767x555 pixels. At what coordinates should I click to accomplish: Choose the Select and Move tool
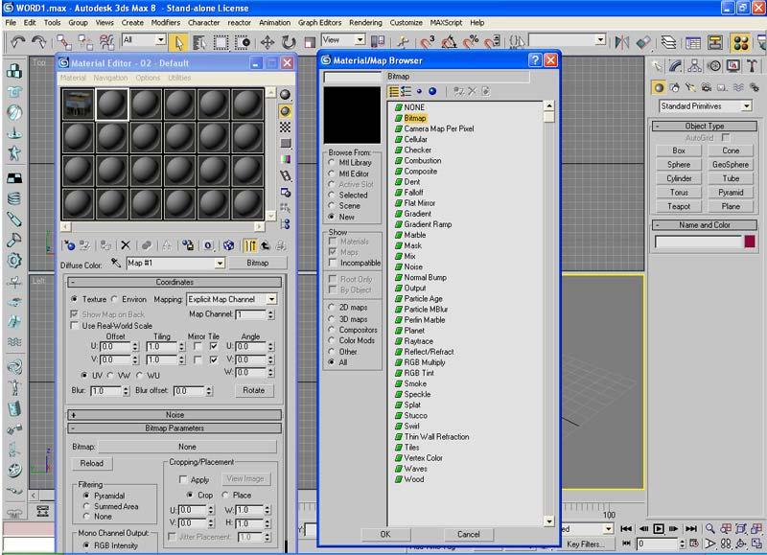click(x=267, y=42)
